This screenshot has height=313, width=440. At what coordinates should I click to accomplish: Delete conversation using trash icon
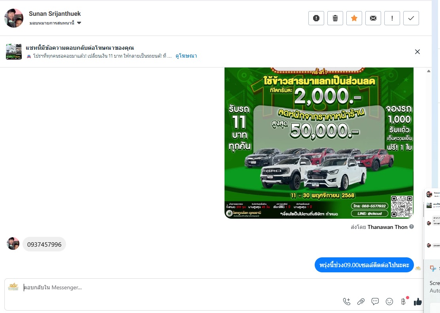(335, 18)
